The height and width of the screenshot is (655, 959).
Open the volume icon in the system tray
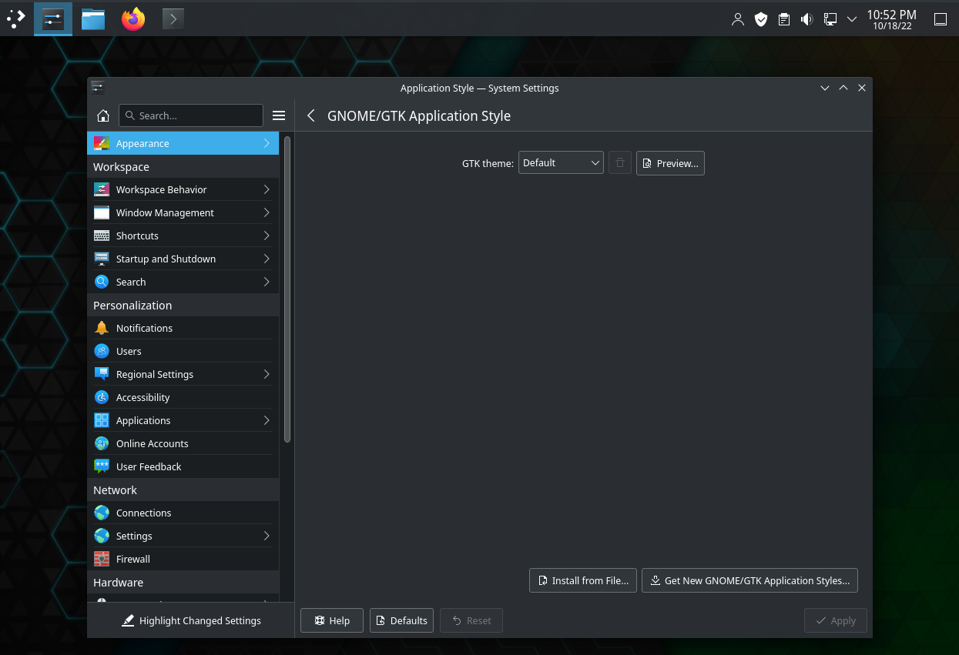click(806, 19)
